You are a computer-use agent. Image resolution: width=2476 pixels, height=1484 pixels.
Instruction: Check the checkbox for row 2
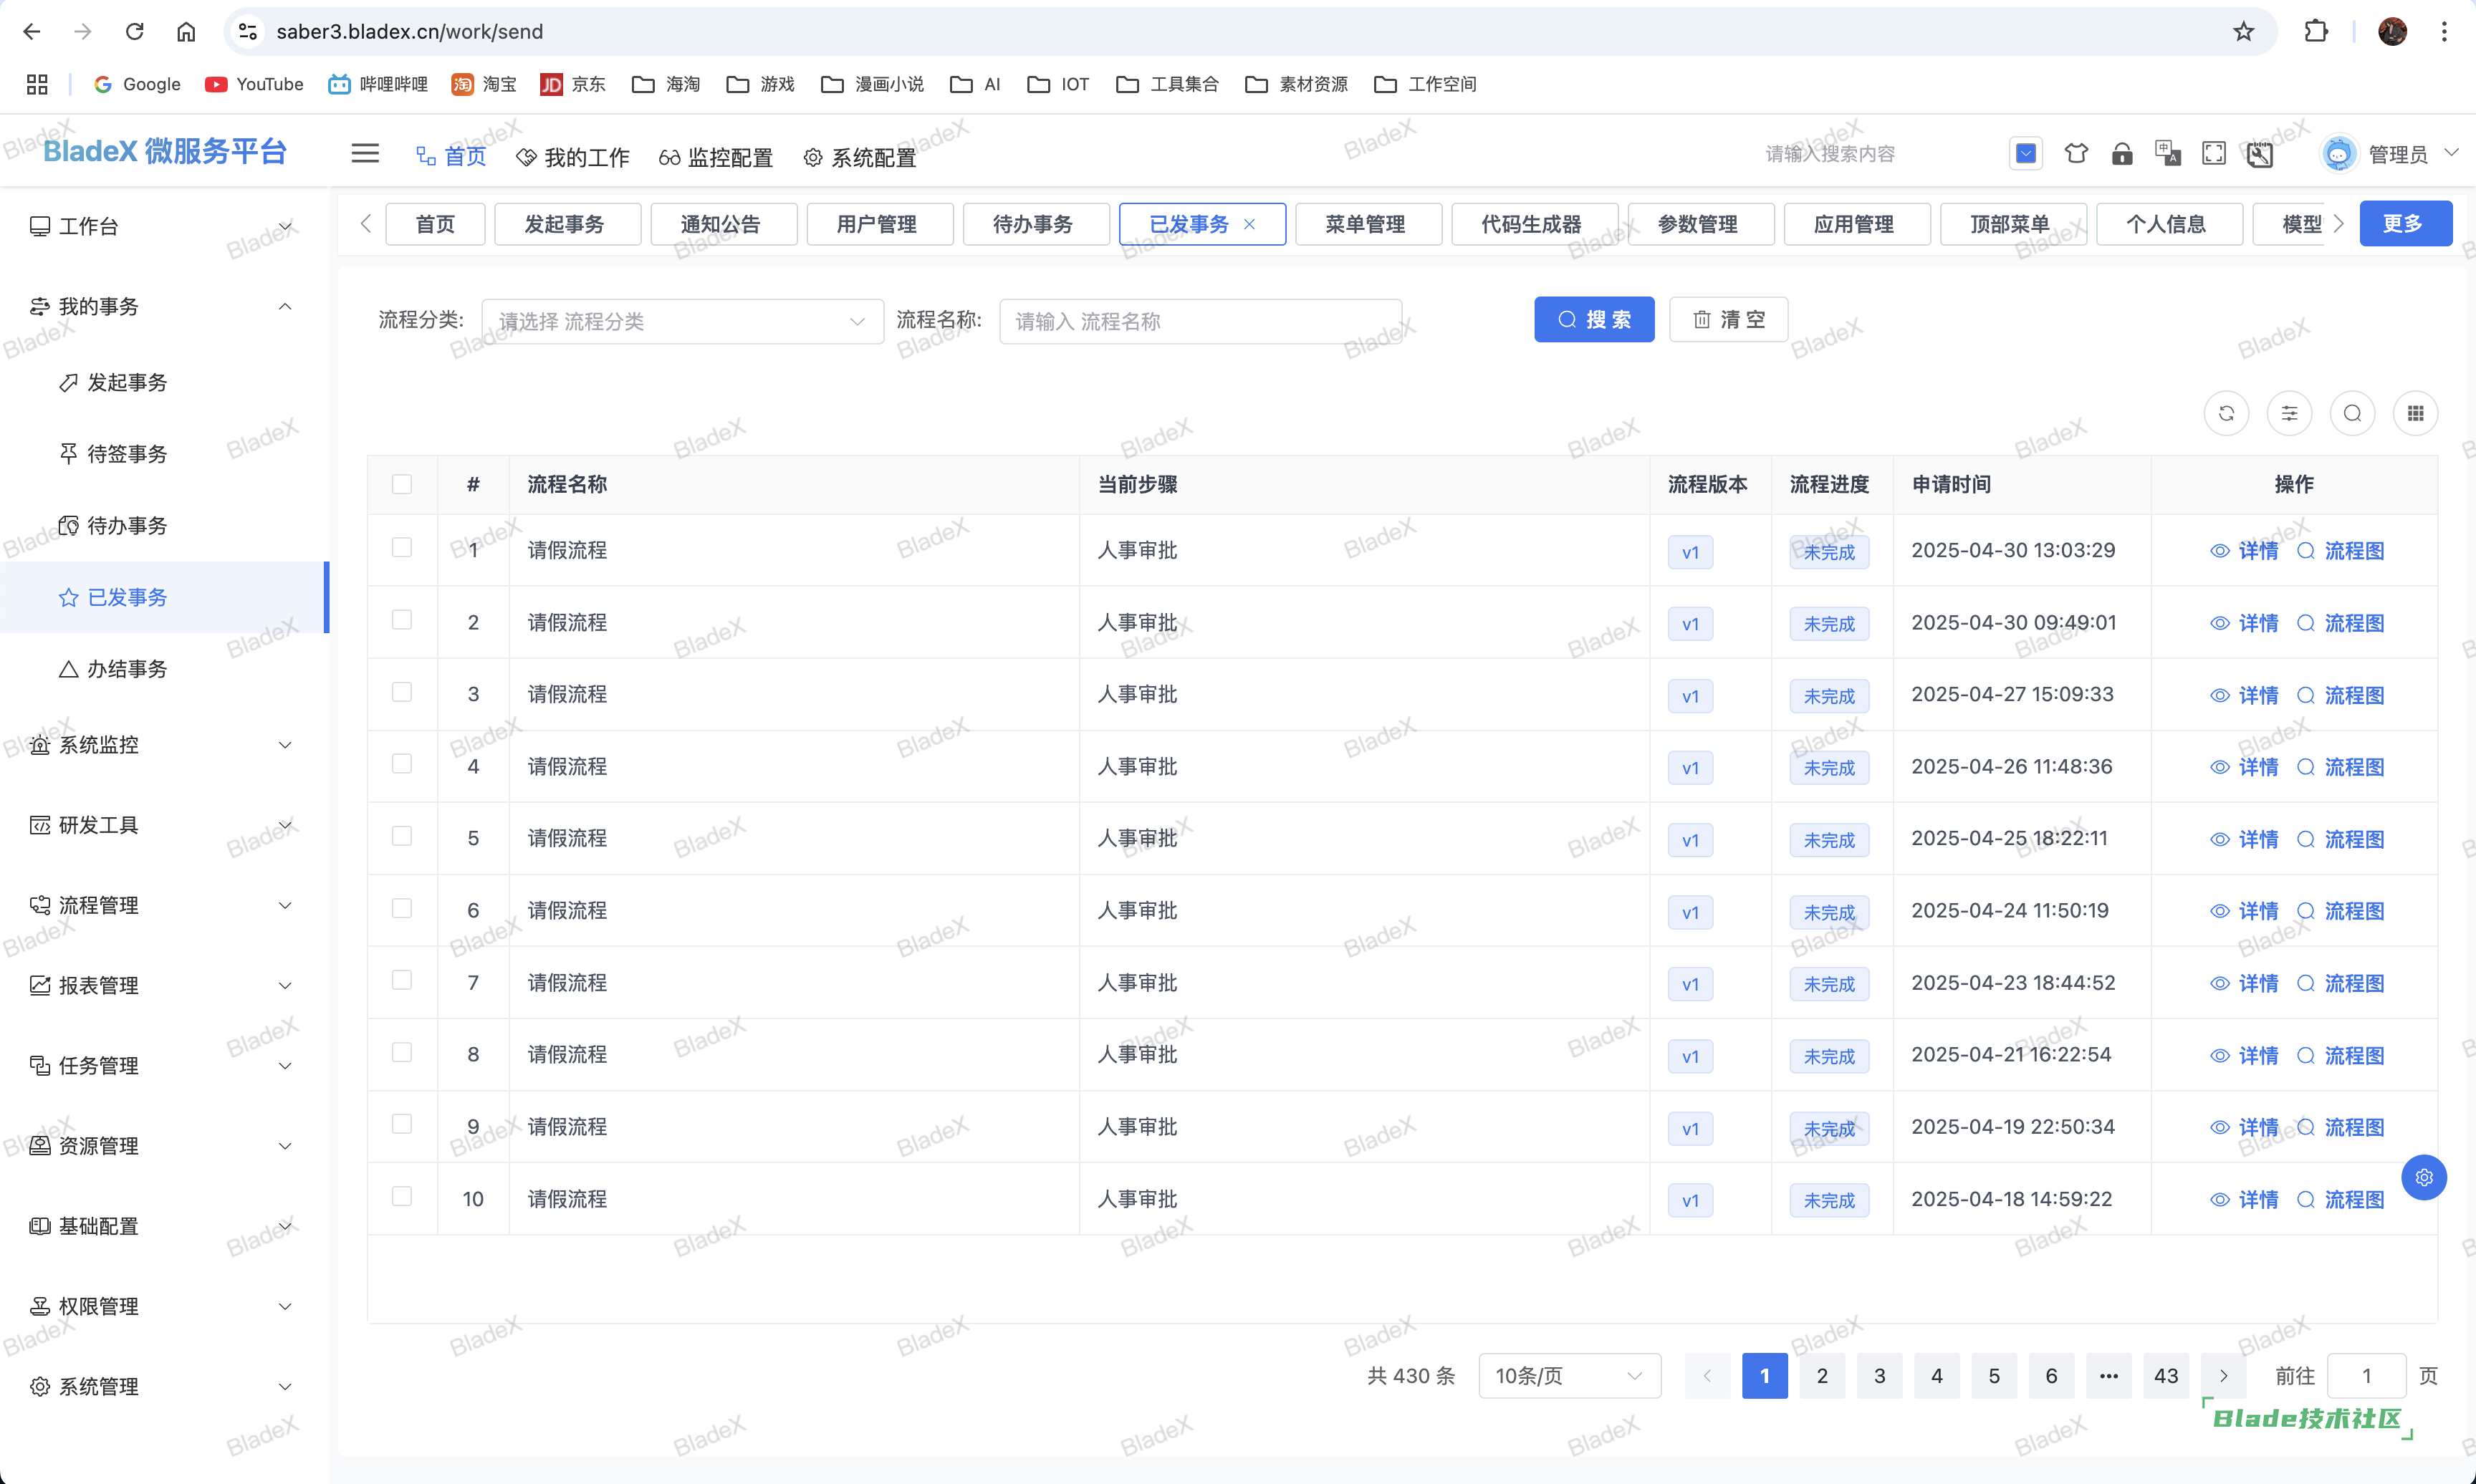402,620
